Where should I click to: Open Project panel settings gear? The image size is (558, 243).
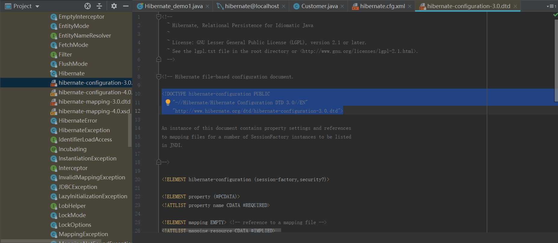pyautogui.click(x=114, y=6)
